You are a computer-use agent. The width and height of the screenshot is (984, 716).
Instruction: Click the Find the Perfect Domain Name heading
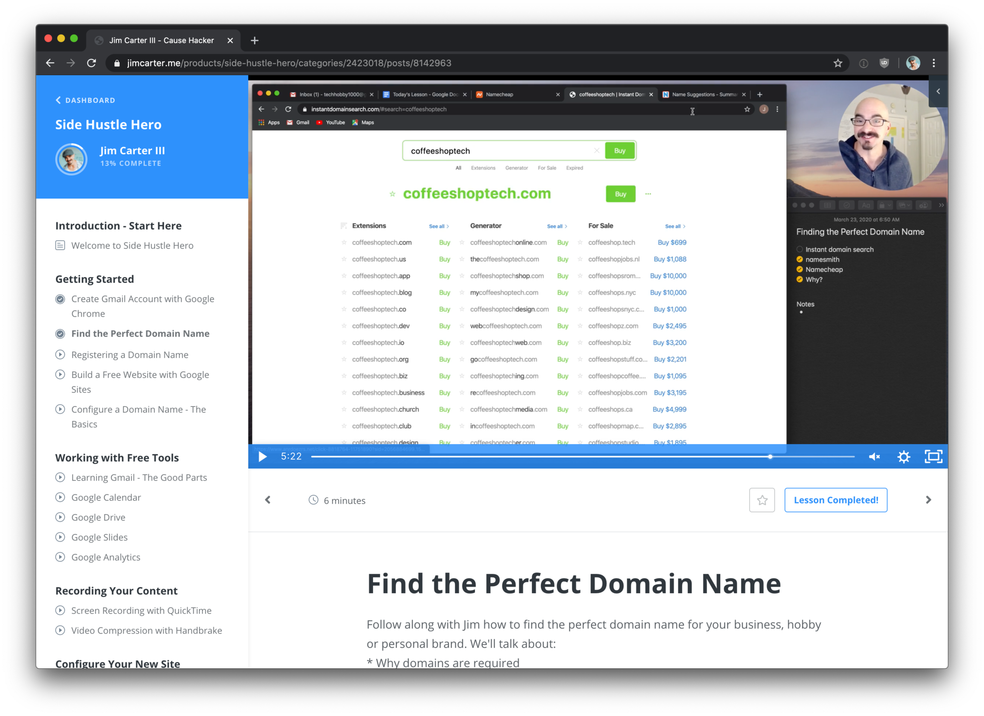tap(574, 583)
